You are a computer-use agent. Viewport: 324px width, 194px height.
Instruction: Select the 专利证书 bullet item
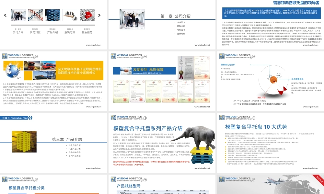pyautogui.click(x=181, y=30)
